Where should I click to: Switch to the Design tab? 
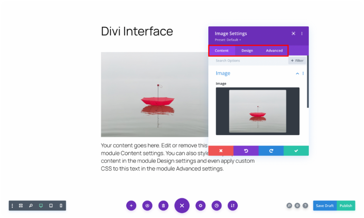pyautogui.click(x=247, y=50)
